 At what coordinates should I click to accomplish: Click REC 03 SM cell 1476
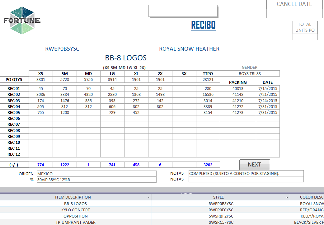pyautogui.click(x=65, y=101)
